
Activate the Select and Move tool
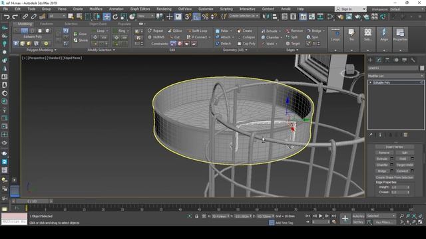(106, 17)
